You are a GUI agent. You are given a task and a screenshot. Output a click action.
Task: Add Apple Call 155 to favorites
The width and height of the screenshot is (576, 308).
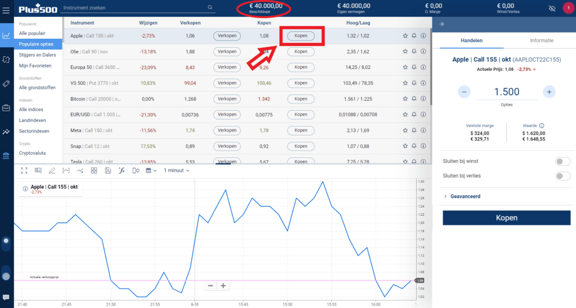[x=405, y=36]
